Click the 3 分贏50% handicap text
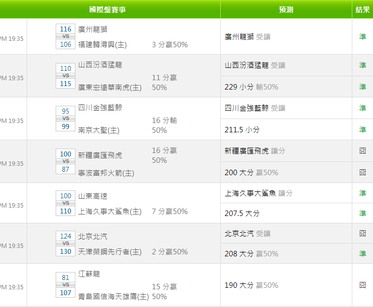 170,45
